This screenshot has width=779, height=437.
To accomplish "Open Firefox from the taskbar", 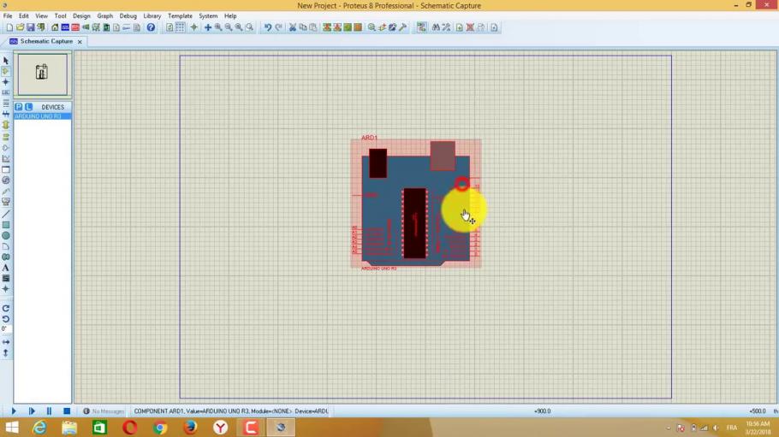I will [x=190, y=427].
